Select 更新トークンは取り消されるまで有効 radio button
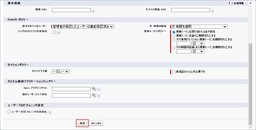Viewport: 256px width, 130px height. 174,32
